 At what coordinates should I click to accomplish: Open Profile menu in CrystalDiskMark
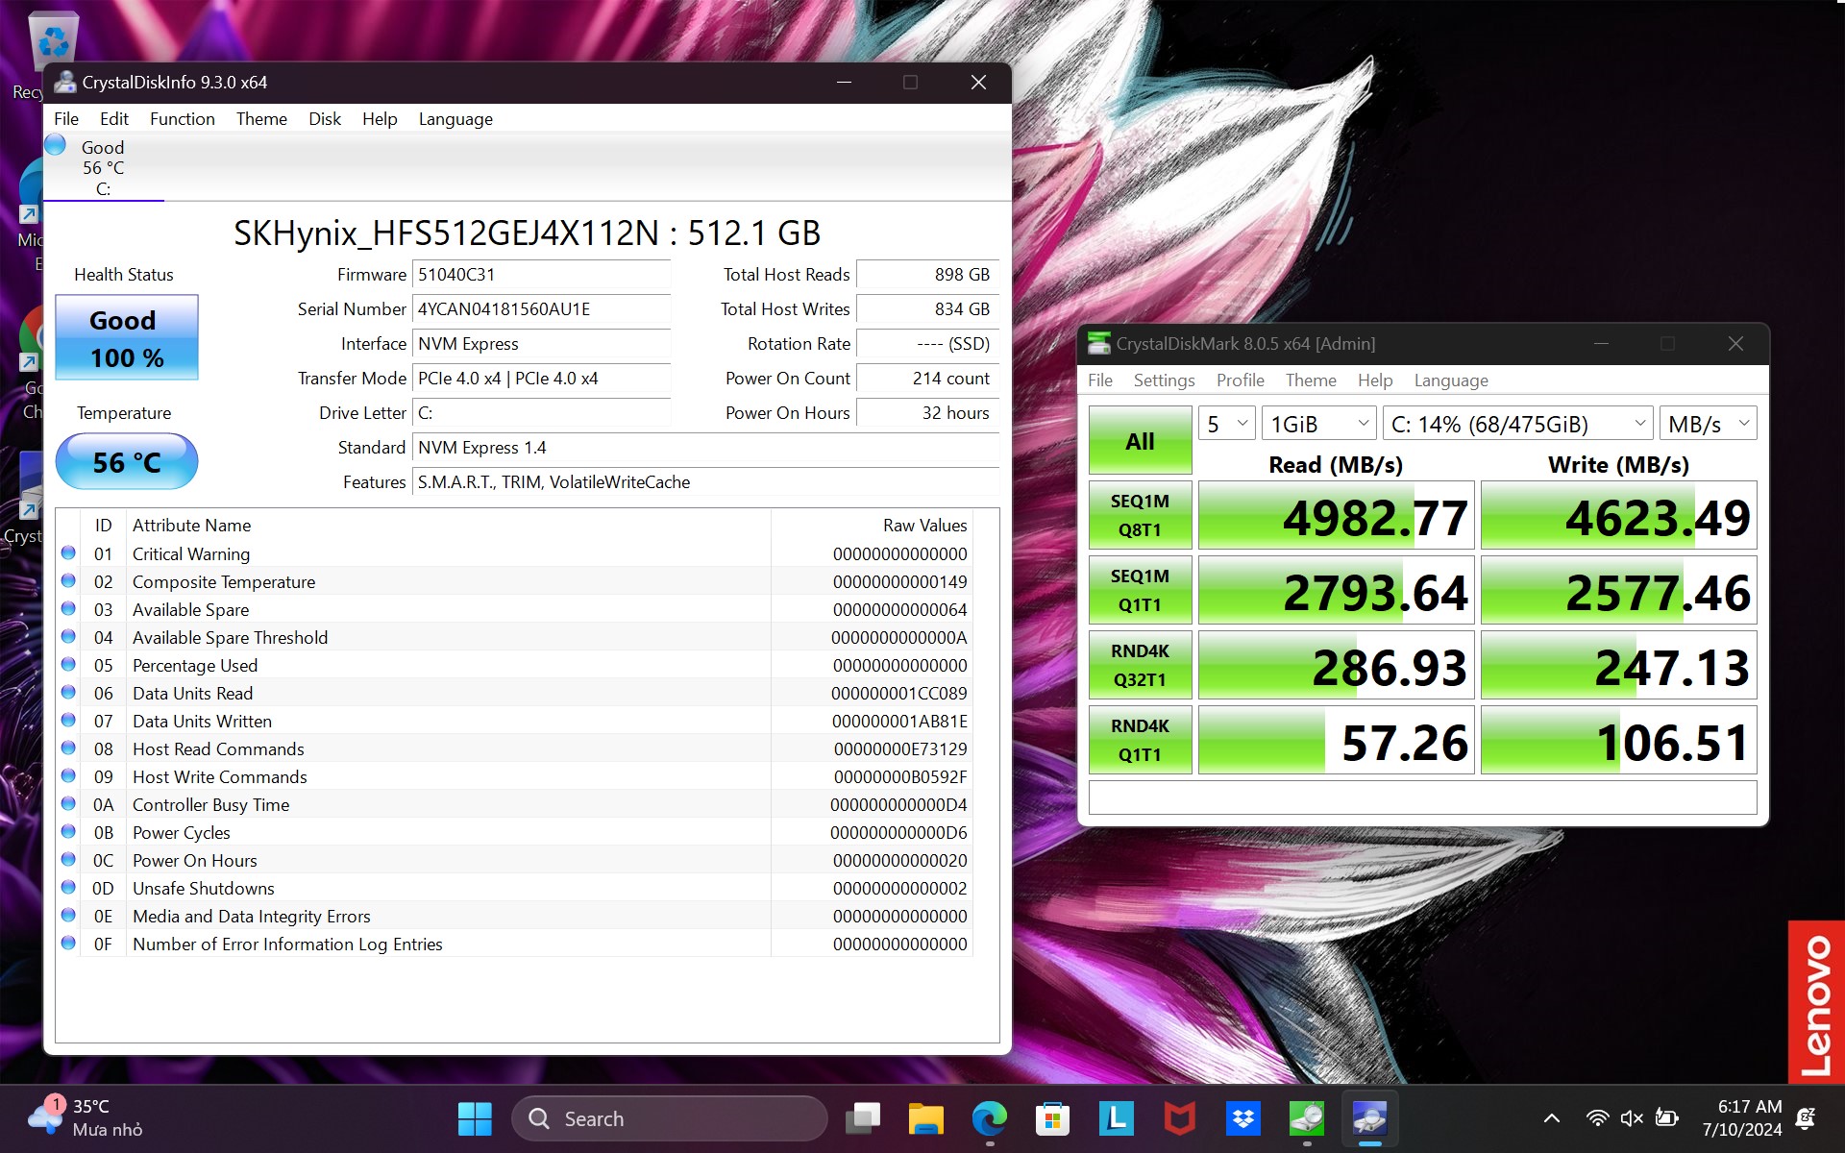click(x=1240, y=380)
